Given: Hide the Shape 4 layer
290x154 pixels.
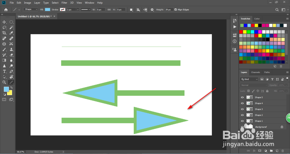Looking at the screenshot, I should point(242,103).
